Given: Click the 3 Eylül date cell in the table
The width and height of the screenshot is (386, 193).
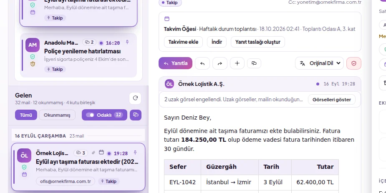Looking at the screenshot, I should pyautogui.click(x=275, y=182).
